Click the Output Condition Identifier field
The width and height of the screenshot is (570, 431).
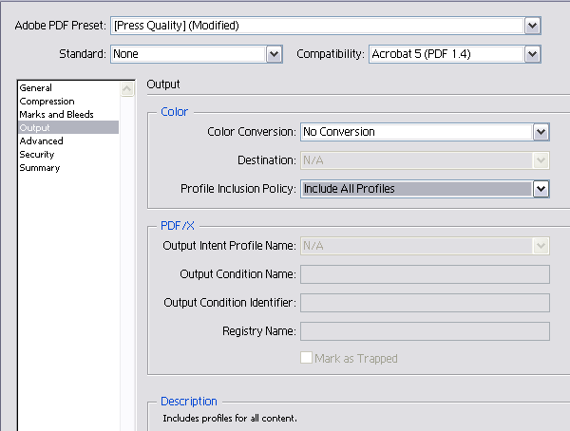coord(425,303)
